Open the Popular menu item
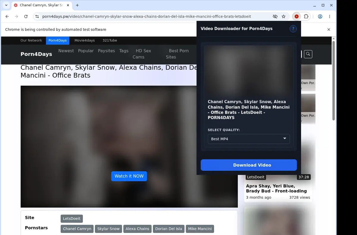Screen dimensions: 357x235 coord(86,51)
